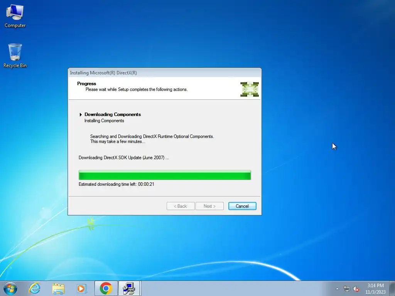Viewport: 395px width, 296px height.
Task: Click the green download progress bar
Action: pos(165,175)
